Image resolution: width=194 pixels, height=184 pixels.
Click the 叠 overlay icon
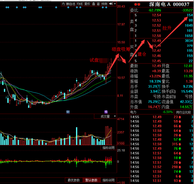coord(94,4)
